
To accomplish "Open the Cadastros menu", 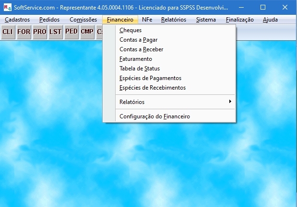I will 17,20.
